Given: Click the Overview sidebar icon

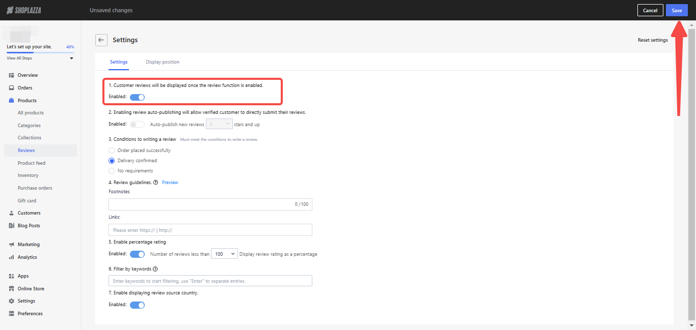Looking at the screenshot, I should pyautogui.click(x=11, y=75).
